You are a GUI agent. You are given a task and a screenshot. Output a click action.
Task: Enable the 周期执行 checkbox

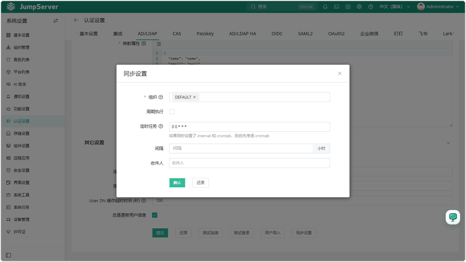pos(172,111)
